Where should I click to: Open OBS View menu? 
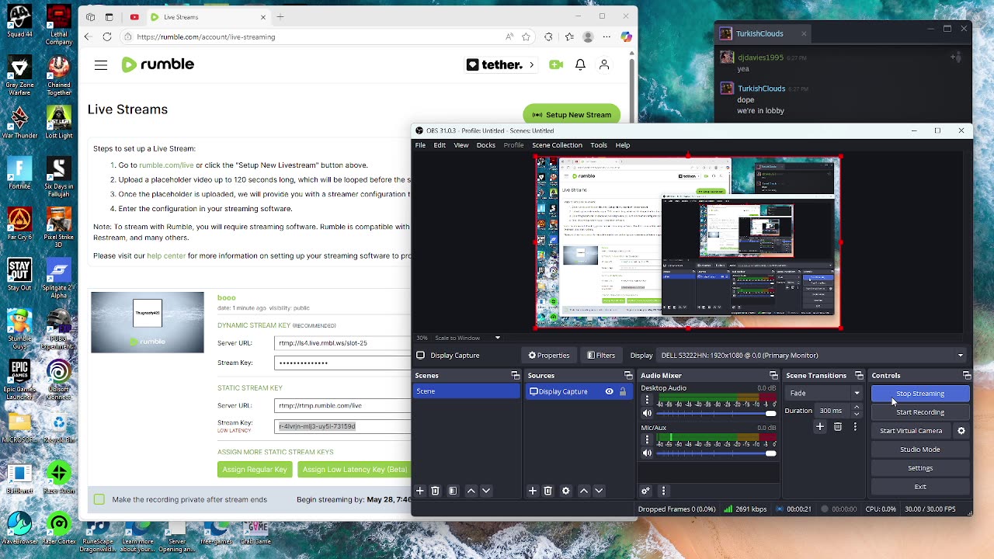click(x=461, y=145)
